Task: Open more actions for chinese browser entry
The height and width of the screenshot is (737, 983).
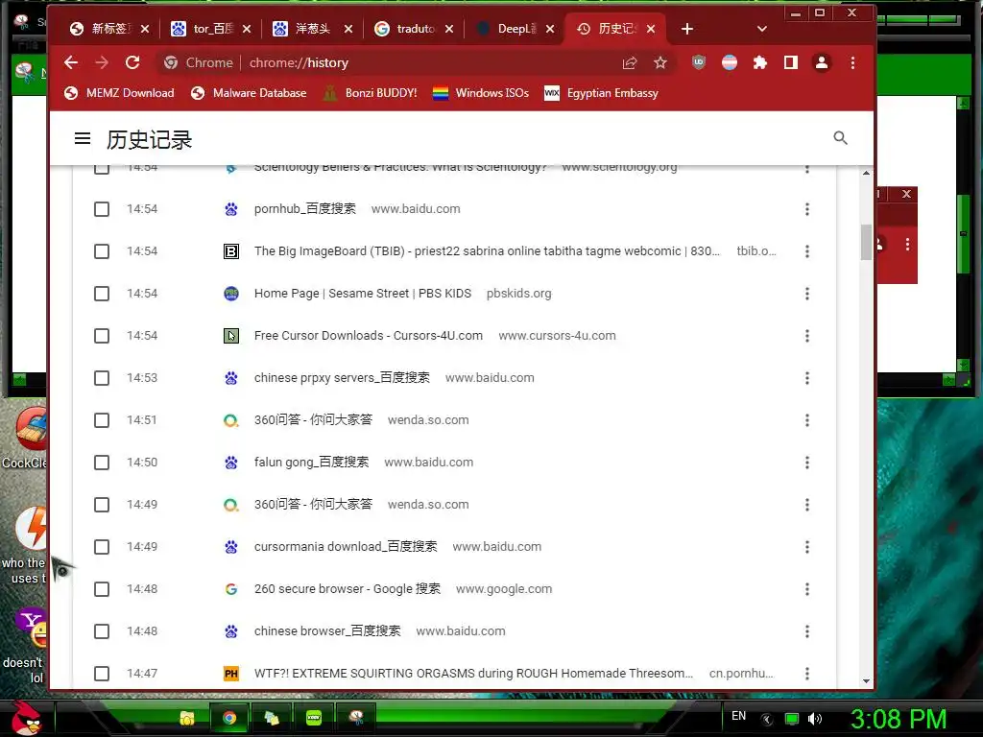Action: pos(806,631)
